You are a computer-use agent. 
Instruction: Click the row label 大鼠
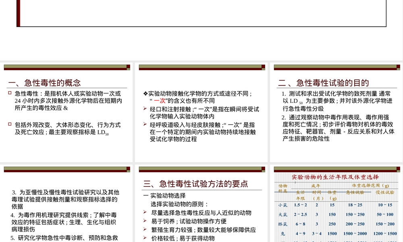[283, 215]
